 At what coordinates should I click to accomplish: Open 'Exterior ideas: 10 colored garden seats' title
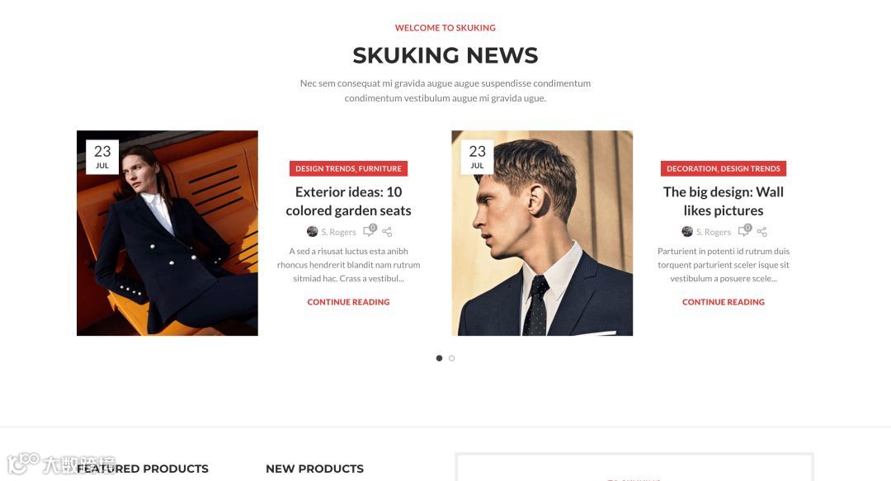(348, 201)
